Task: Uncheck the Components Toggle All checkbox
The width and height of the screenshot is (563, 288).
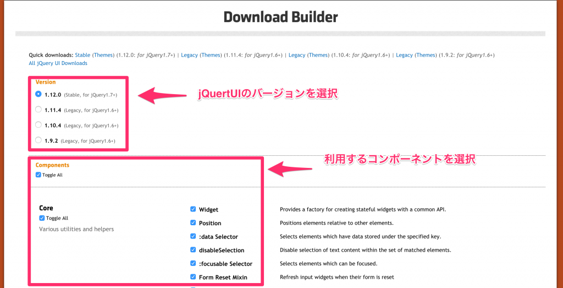Action: tap(38, 175)
